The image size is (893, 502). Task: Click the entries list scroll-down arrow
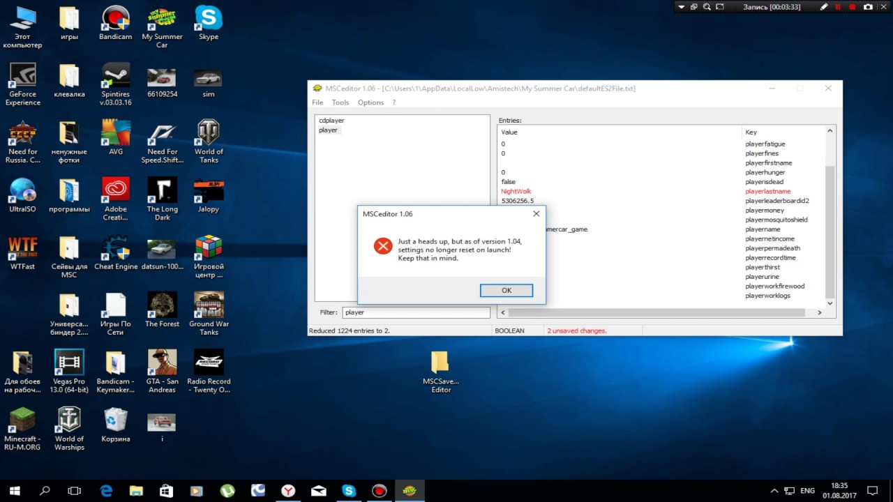click(x=830, y=303)
